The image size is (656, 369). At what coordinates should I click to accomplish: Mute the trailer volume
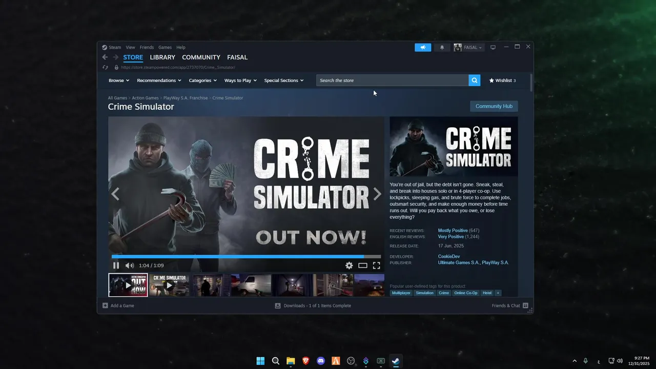[130, 265]
